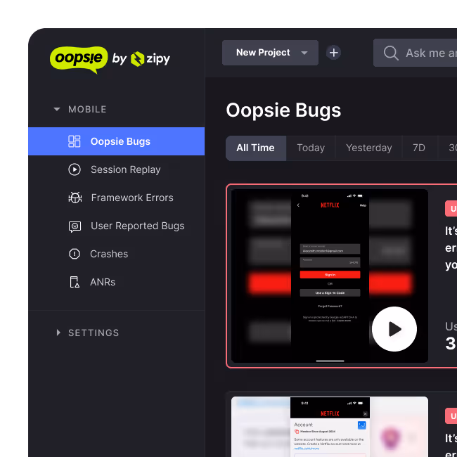The height and width of the screenshot is (457, 457).
Task: Click the plus icon to add a project
Action: tap(333, 53)
